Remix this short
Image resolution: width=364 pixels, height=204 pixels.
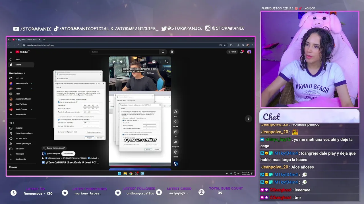click(x=176, y=152)
